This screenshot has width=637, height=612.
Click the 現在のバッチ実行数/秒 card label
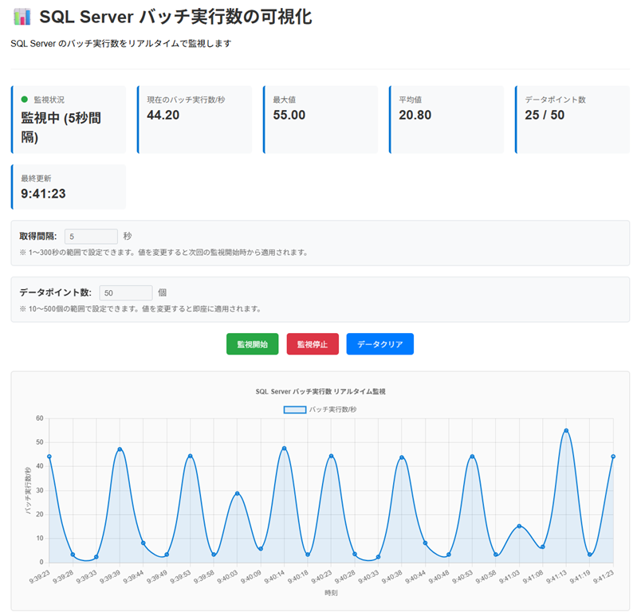click(x=186, y=100)
